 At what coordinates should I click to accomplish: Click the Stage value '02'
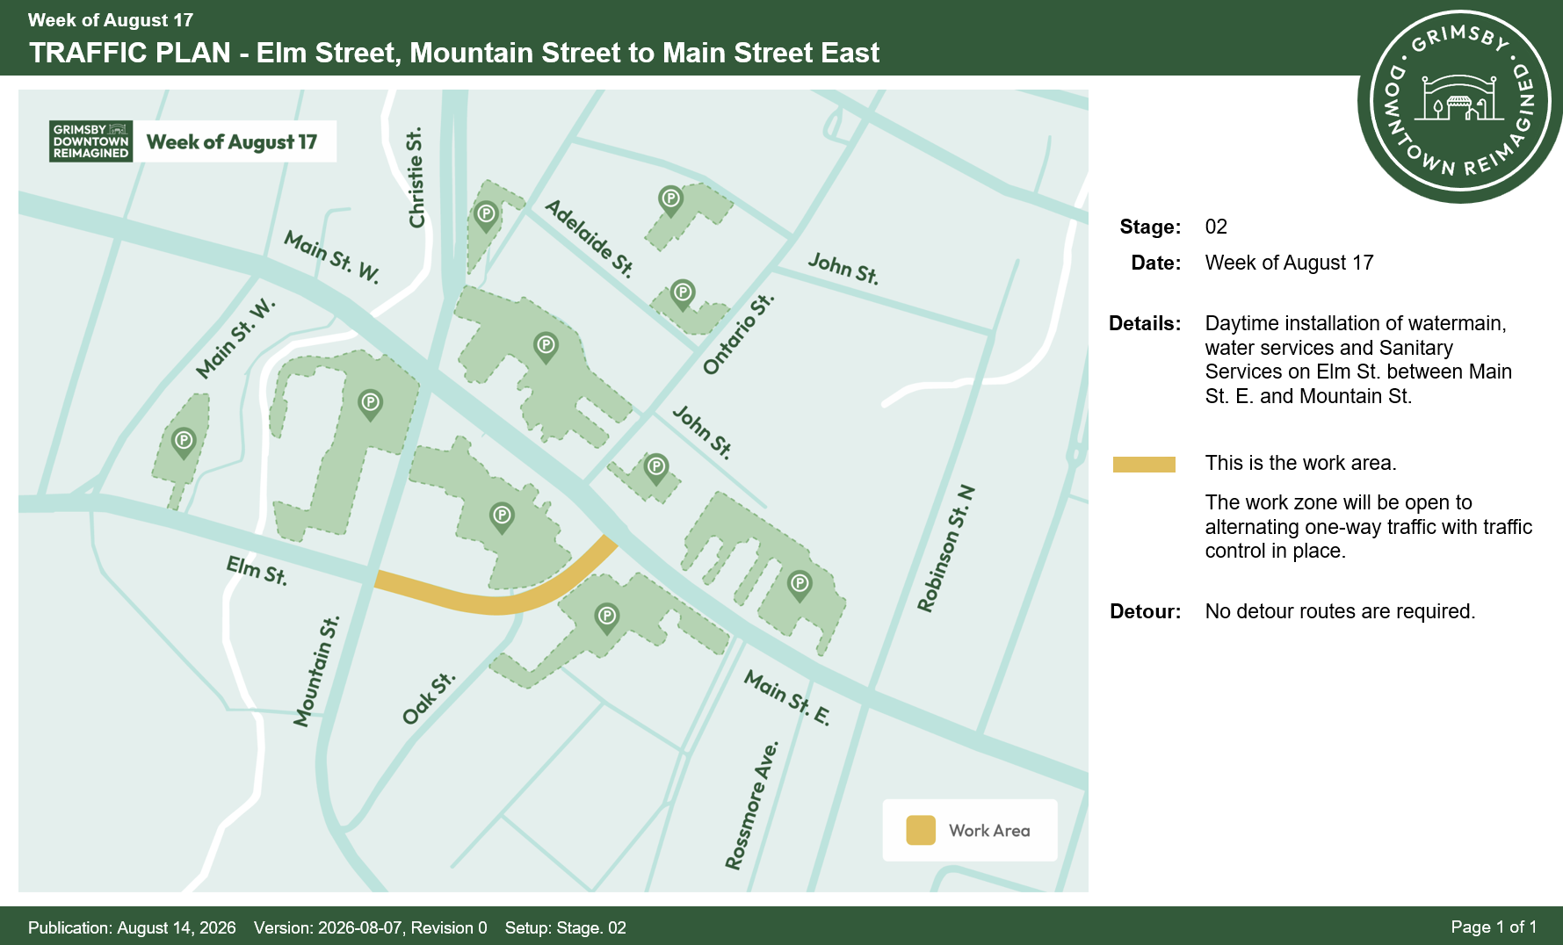click(1216, 227)
